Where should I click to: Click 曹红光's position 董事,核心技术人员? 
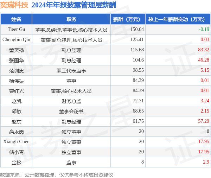[71, 91]
